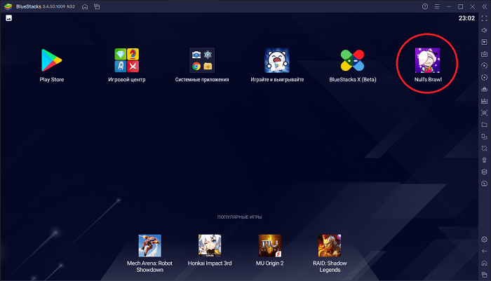Open the help question-mark icon
Image resolution: width=491 pixels, height=281 pixels.
click(425, 6)
